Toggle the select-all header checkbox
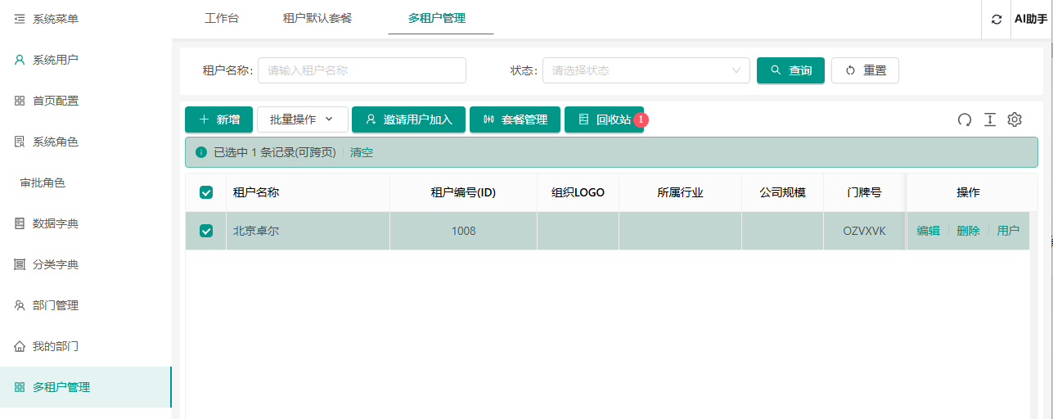This screenshot has height=419, width=1053. point(206,192)
